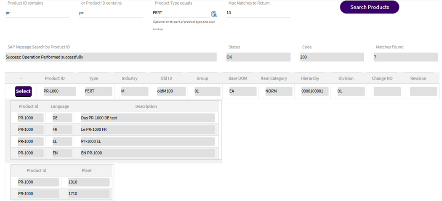Viewport: 442px width, 201px height.
Task: Click the empty Revision cell
Action: click(423, 92)
